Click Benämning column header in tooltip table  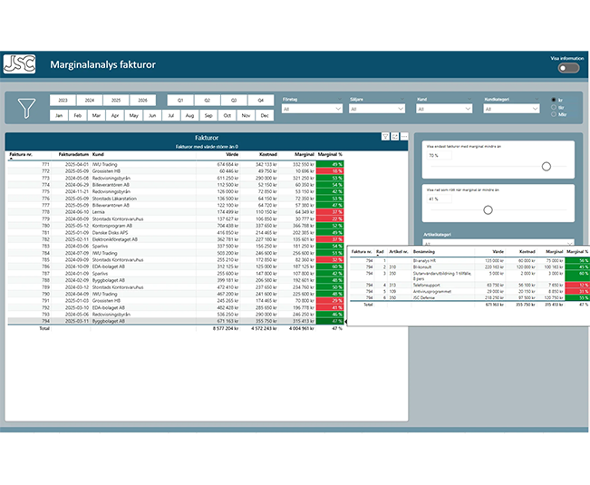pos(424,251)
